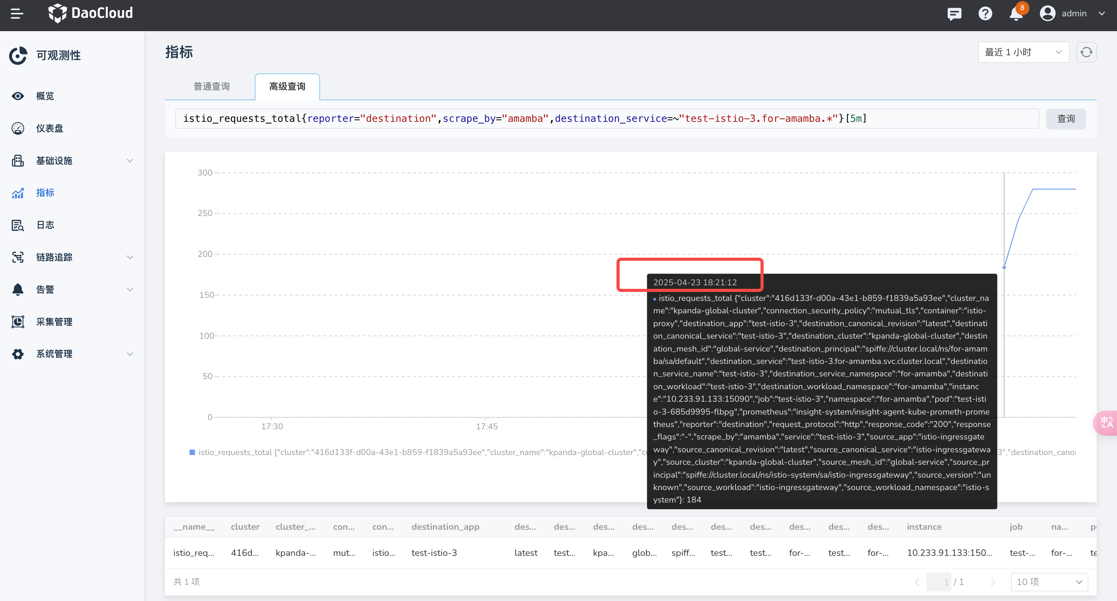Click the translate floating icon

[1106, 422]
